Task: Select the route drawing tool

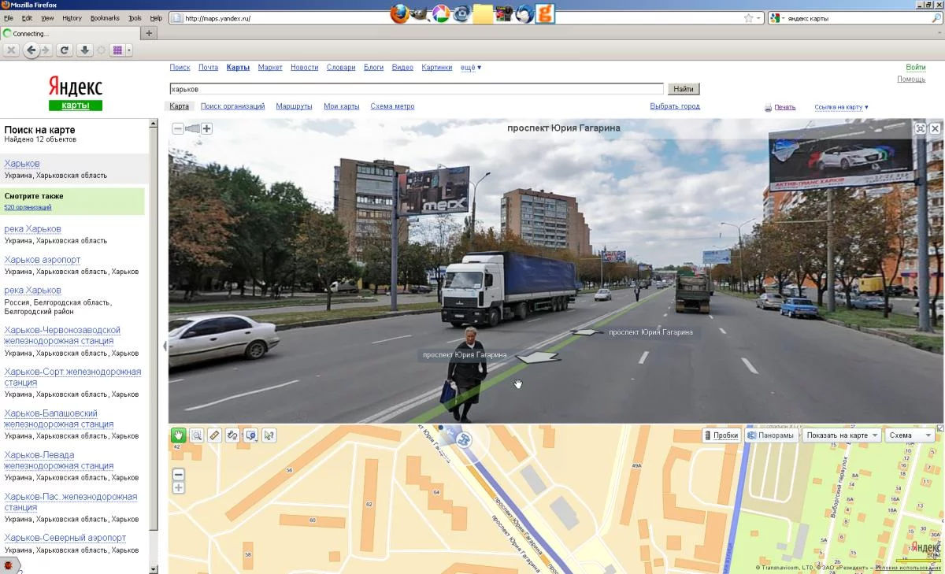Action: point(232,435)
